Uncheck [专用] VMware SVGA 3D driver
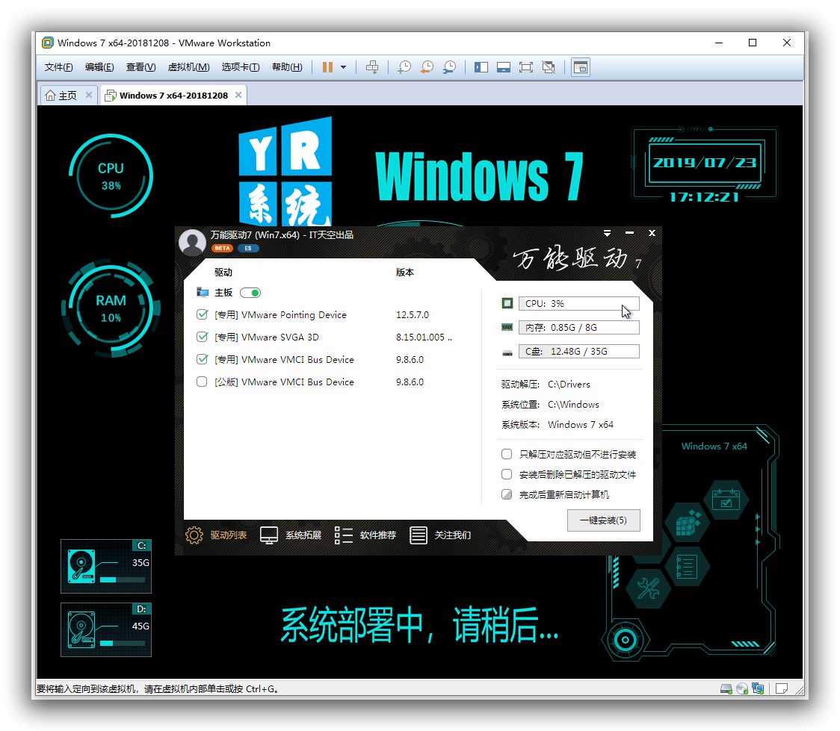840x731 pixels. 202,337
